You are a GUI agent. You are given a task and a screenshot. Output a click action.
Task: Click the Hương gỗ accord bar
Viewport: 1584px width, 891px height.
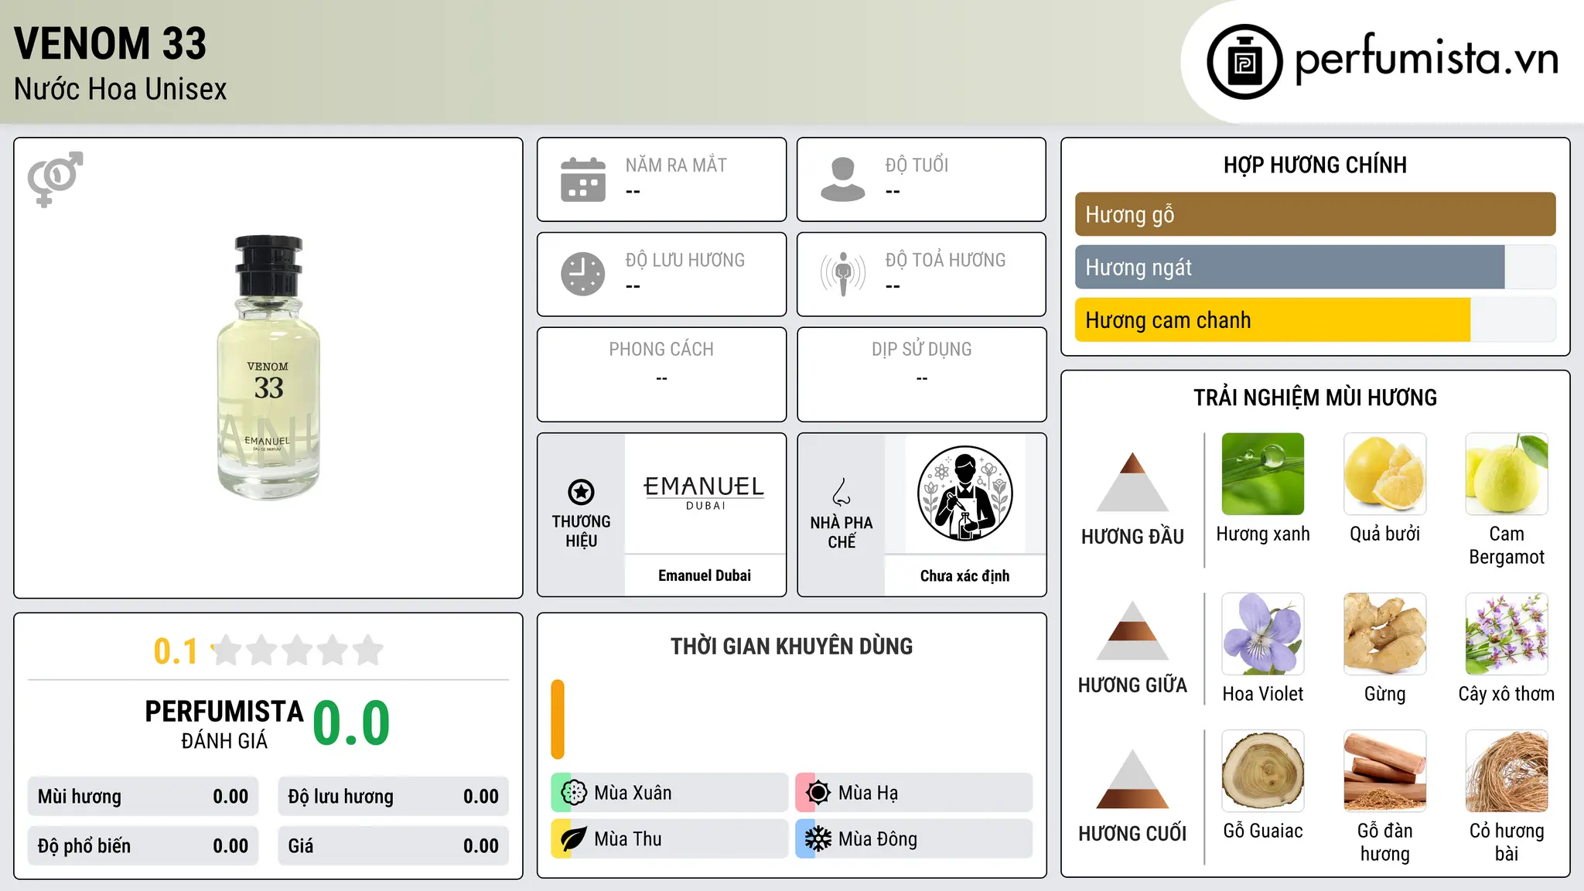[x=1315, y=214]
